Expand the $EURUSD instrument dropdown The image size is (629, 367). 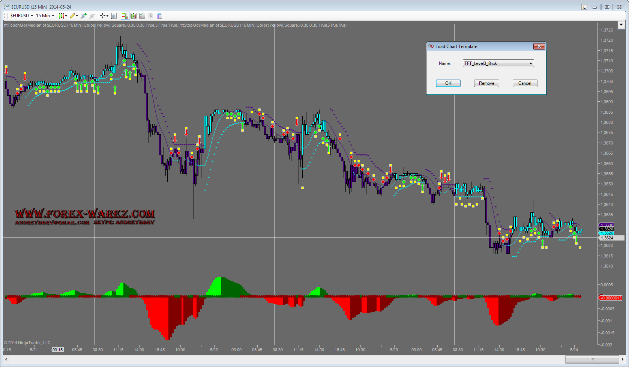click(22, 16)
